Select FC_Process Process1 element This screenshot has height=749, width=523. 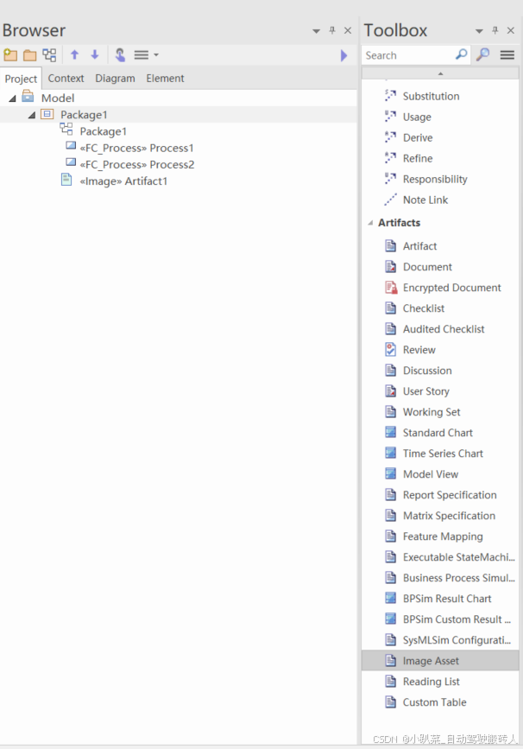tap(136, 148)
